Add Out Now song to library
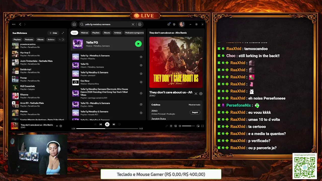 coord(141,82)
